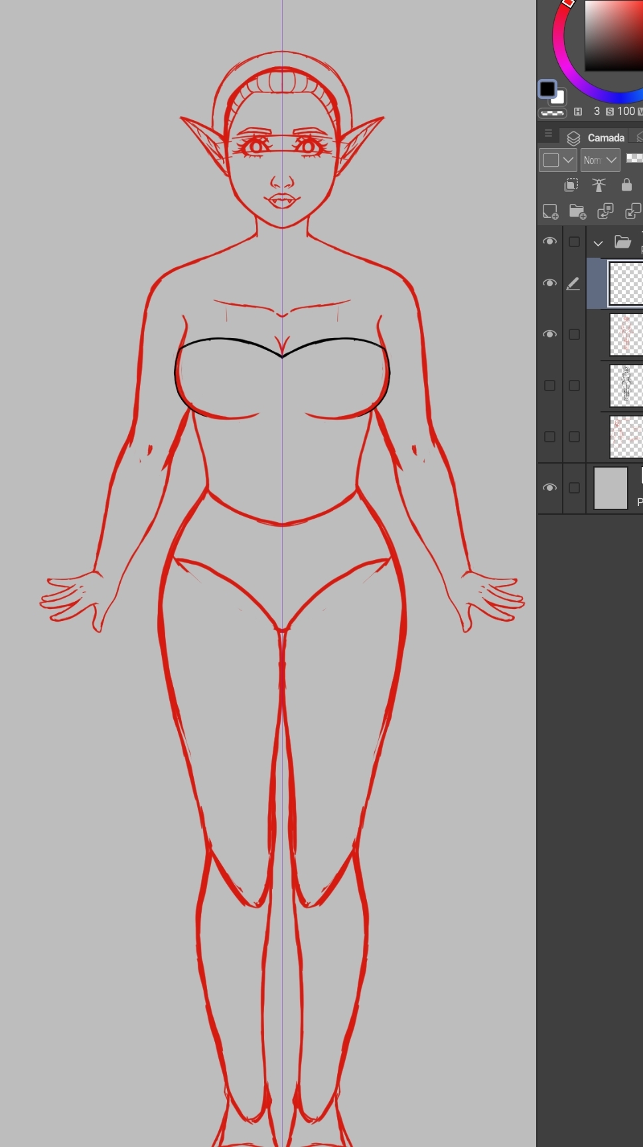Hide the red sketch layer's eye icon
The width and height of the screenshot is (643, 1147).
coord(549,334)
